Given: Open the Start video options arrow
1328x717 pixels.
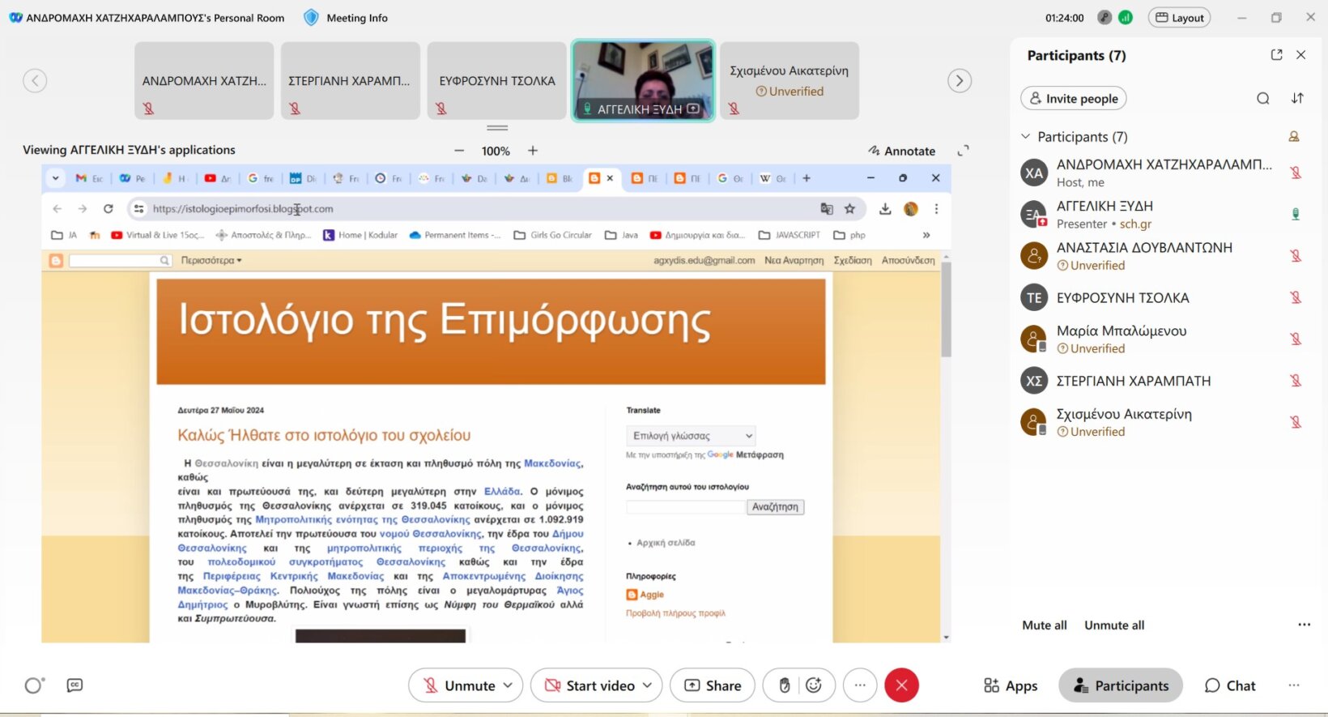Looking at the screenshot, I should pyautogui.click(x=648, y=685).
